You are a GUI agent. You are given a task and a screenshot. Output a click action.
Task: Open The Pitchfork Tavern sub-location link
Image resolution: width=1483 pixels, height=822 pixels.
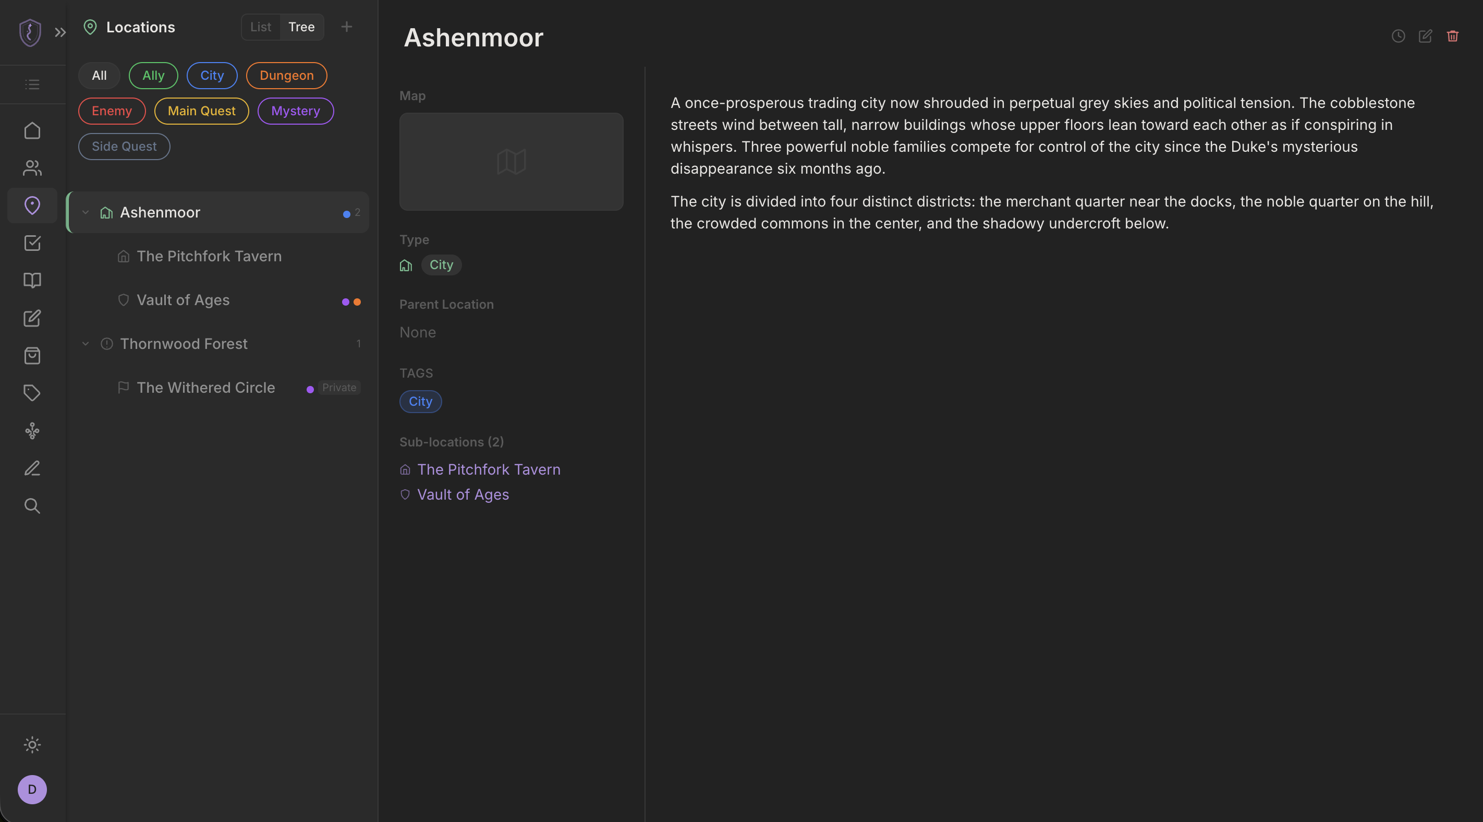click(x=489, y=469)
